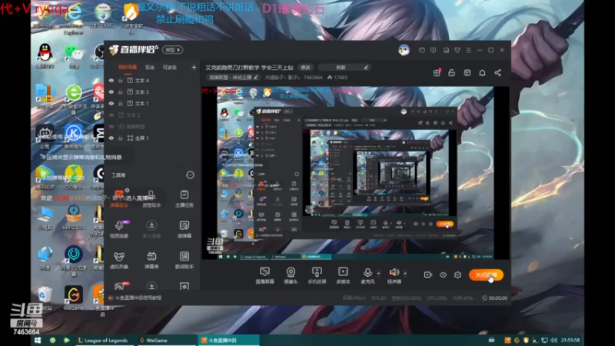This screenshot has width=615, height=346.
Task: Open 歌词助手 tool
Action: pos(184,260)
